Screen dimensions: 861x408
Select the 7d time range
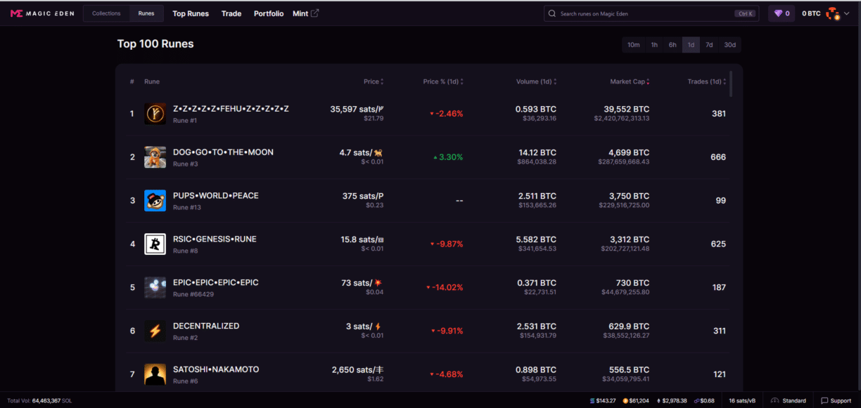tap(709, 45)
